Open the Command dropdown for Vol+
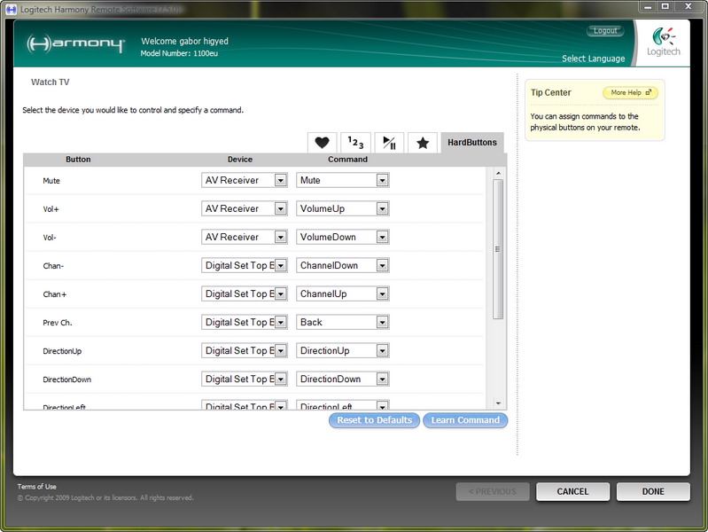The image size is (708, 532). (x=382, y=209)
